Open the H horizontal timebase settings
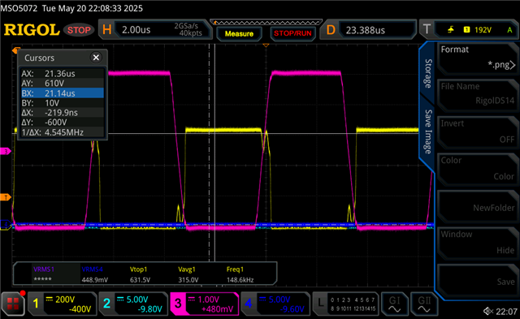520x319 pixels. click(x=155, y=30)
